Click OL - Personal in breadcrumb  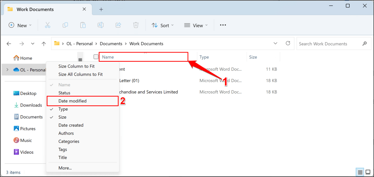pos(80,43)
